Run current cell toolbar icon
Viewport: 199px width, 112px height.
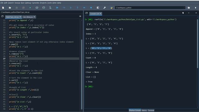[37, 8]
